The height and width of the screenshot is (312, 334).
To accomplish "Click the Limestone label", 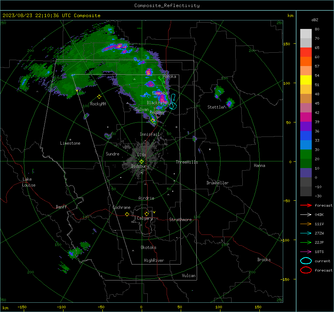I will tap(70, 143).
